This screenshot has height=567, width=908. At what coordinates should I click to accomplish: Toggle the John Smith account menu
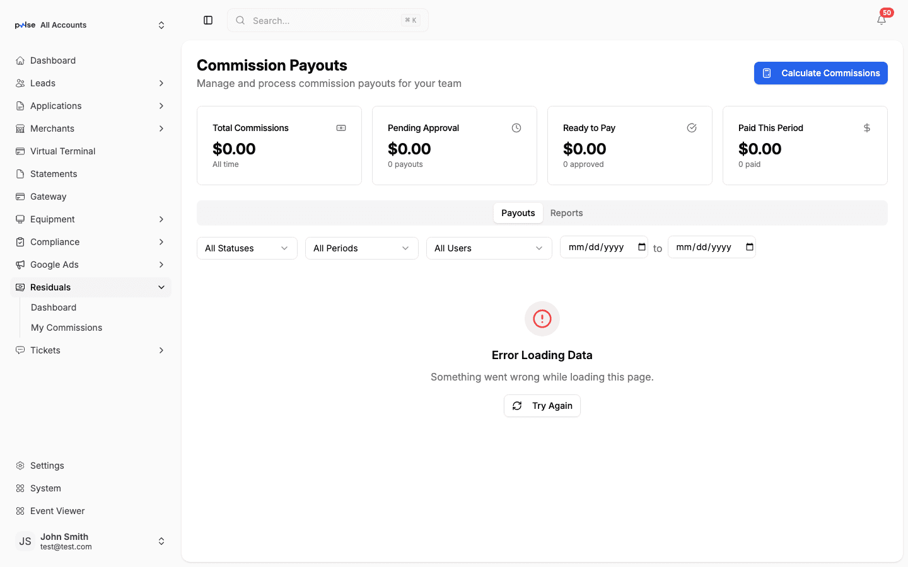(x=161, y=541)
